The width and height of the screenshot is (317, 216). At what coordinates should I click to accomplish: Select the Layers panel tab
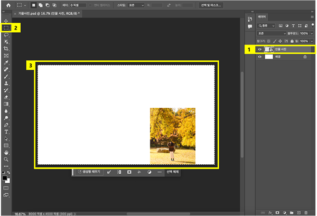click(262, 17)
